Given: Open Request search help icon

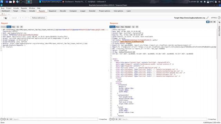Looking at the screenshot, I should [x=1, y=119].
